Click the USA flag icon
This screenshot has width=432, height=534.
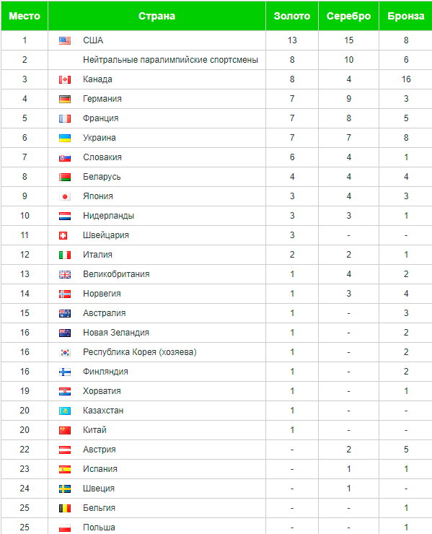pyautogui.click(x=65, y=40)
